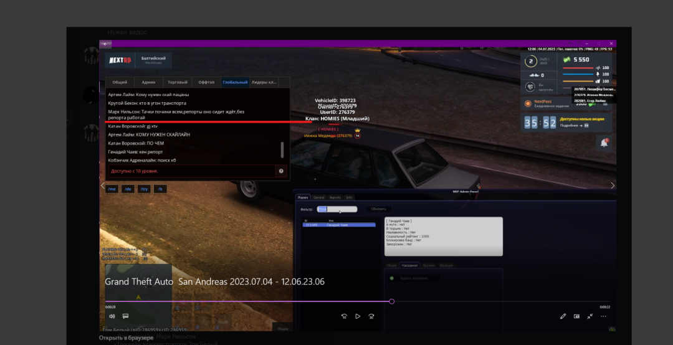Switch to Reports tab in Admin Panel
This screenshot has height=345, width=673.
point(335,197)
